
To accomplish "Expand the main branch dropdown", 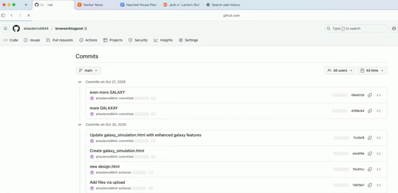I will [88, 70].
